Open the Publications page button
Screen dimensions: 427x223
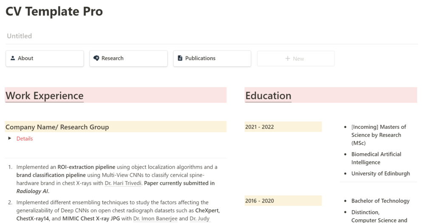tap(212, 59)
